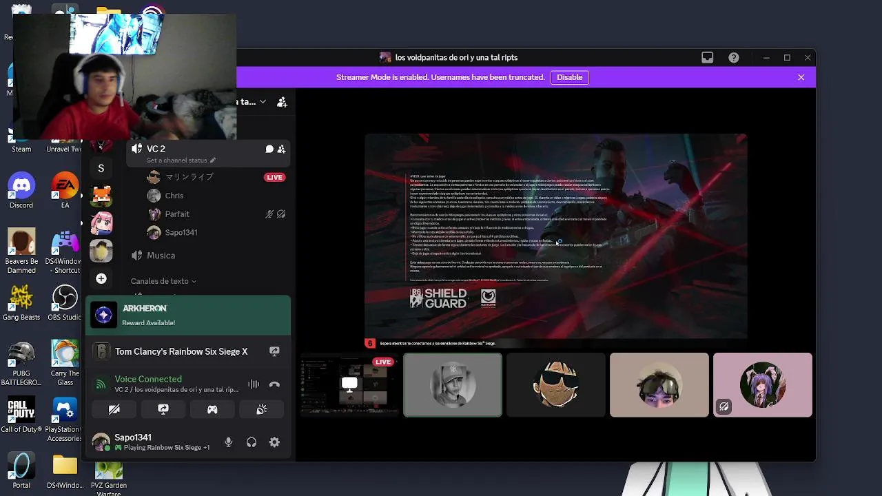Image resolution: width=882 pixels, height=496 pixels.
Task: Open the yellow chick server icon
Action: tap(101, 251)
